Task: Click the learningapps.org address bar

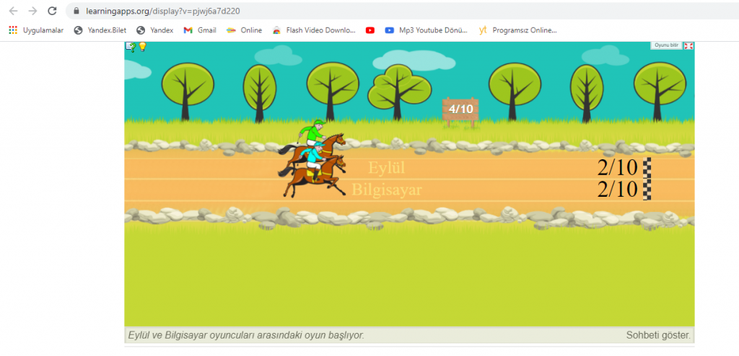Action: tap(401, 11)
